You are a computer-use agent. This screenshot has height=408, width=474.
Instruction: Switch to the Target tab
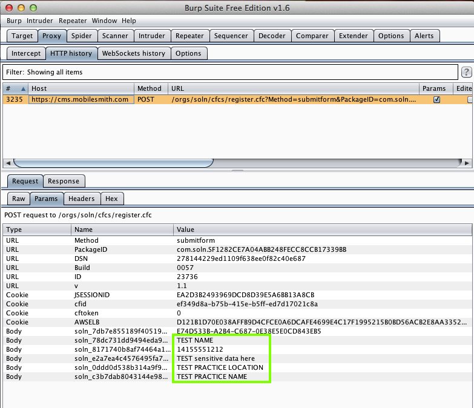click(22, 36)
